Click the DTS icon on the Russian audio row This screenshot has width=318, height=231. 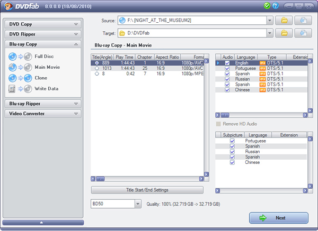click(x=262, y=79)
